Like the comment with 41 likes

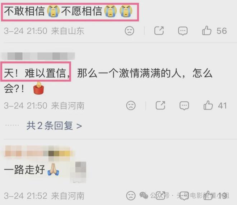(x=208, y=105)
